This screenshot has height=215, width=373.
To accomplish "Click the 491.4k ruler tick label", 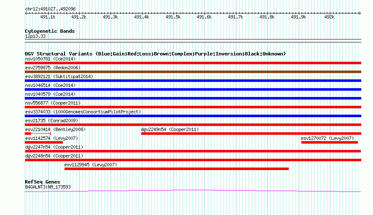I will (x=142, y=17).
